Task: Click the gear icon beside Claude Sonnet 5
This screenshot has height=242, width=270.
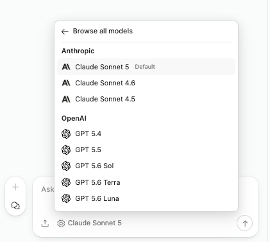Action: pos(61,223)
